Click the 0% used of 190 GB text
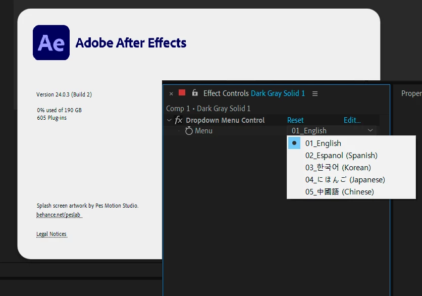 (59, 110)
